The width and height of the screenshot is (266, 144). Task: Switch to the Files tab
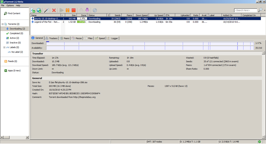pos(88,38)
